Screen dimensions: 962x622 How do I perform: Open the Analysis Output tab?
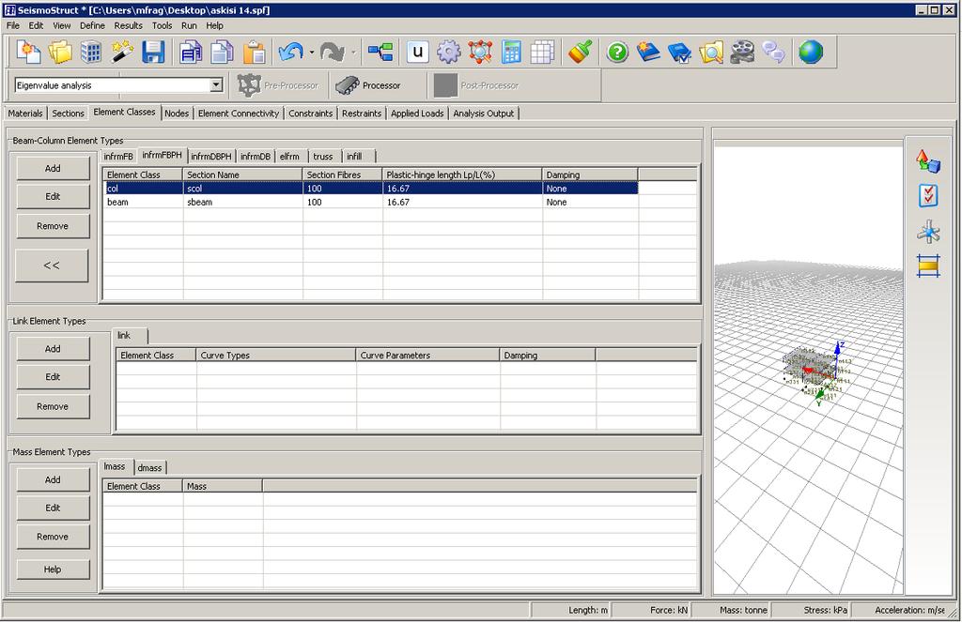[x=484, y=114]
